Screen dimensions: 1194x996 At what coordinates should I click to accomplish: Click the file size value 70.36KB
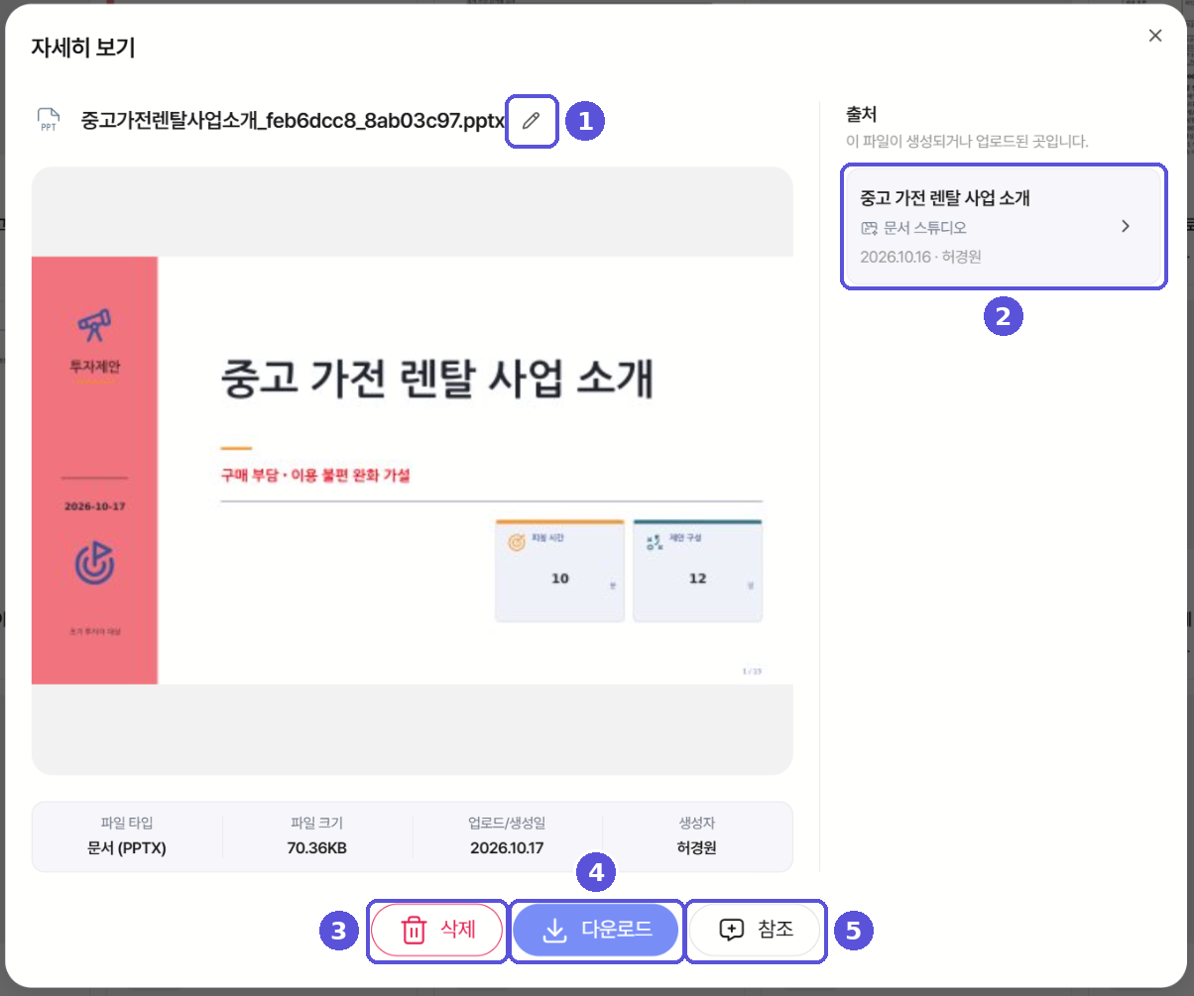pyautogui.click(x=317, y=848)
